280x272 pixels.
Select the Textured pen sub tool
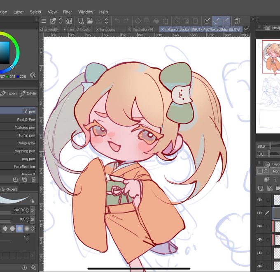point(18,127)
